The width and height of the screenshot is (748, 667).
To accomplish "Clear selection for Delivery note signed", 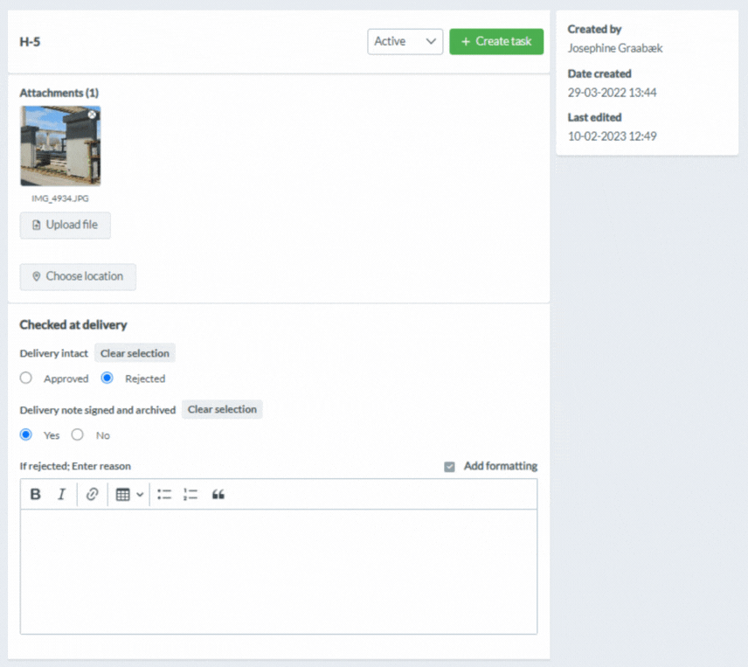I will (x=222, y=409).
